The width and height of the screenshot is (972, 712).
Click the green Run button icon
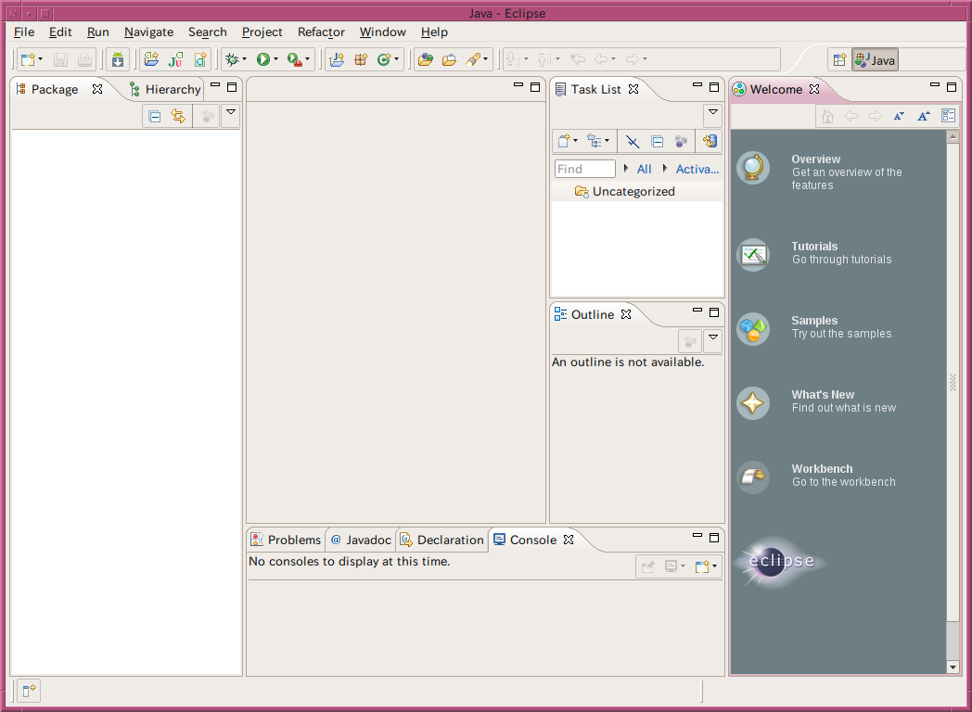pyautogui.click(x=262, y=59)
